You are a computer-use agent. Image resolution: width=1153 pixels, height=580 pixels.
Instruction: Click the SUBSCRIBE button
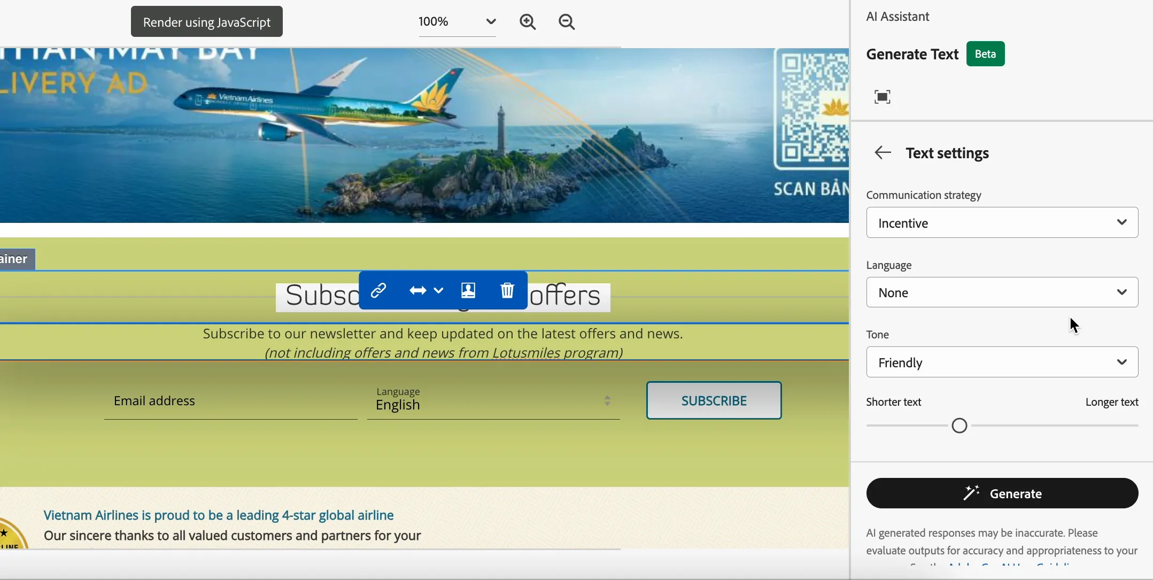pyautogui.click(x=714, y=400)
